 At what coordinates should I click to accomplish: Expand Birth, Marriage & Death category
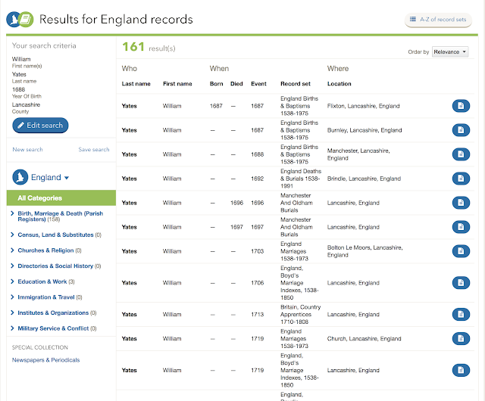(x=60, y=216)
